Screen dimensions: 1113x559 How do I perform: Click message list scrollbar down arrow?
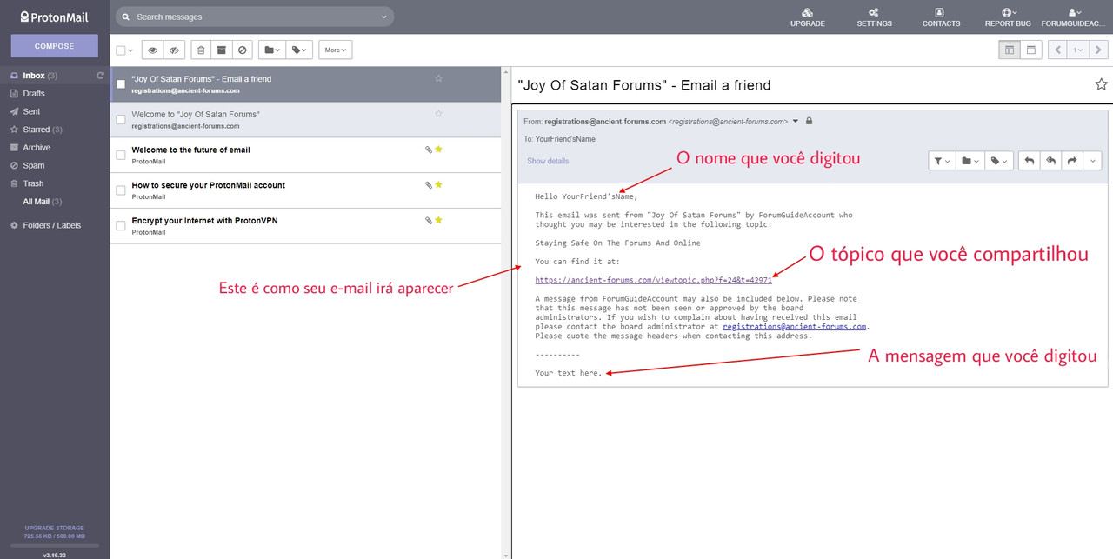tap(505, 554)
